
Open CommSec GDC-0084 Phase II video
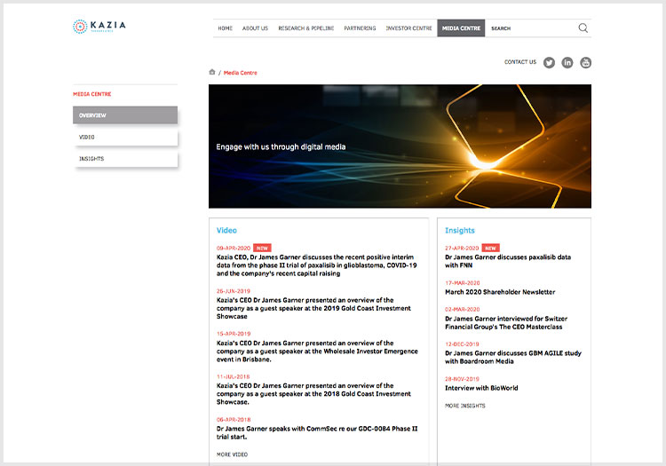point(317,432)
